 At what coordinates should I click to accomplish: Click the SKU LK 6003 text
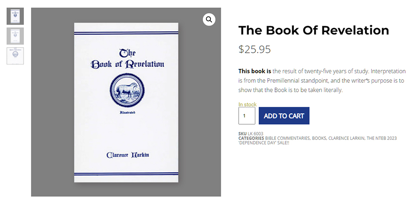pos(251,133)
